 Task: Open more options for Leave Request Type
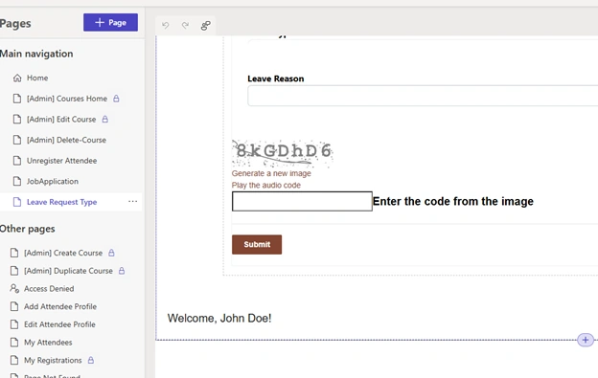pos(132,201)
